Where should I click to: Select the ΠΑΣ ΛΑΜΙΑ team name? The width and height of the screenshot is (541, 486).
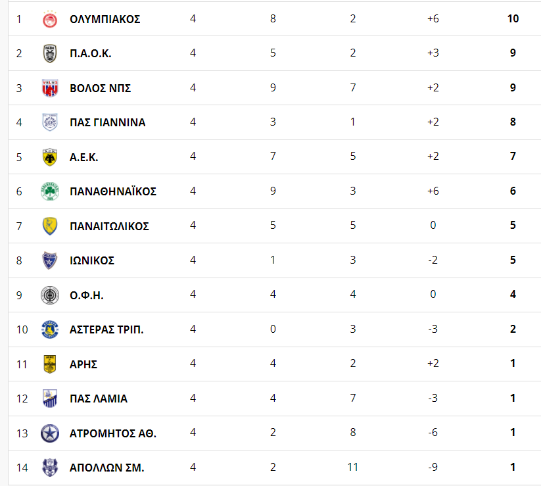pyautogui.click(x=99, y=399)
